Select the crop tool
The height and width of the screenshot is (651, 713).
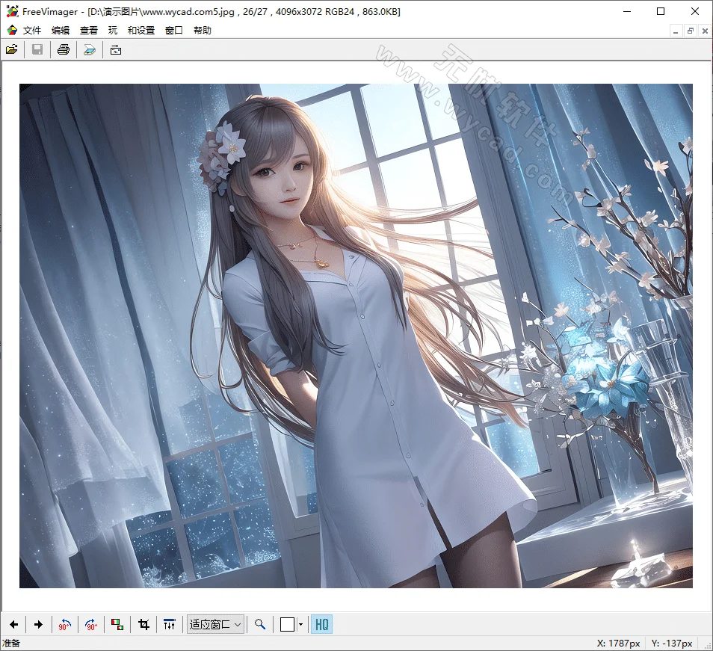[144, 624]
